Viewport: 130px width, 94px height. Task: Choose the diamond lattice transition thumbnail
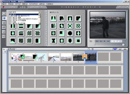(29, 41)
